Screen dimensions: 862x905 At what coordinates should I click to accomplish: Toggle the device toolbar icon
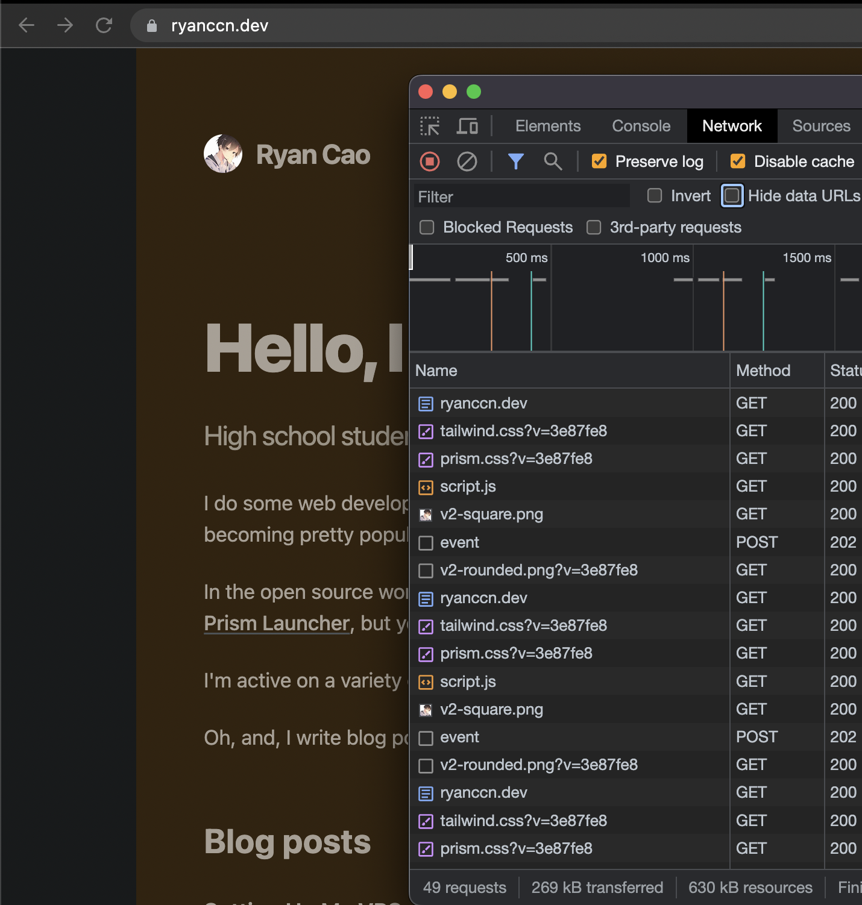coord(467,126)
